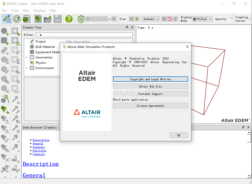Screen dimensions: 252x184
Task: Click the edit factory pencil icon
Action: click(16, 169)
